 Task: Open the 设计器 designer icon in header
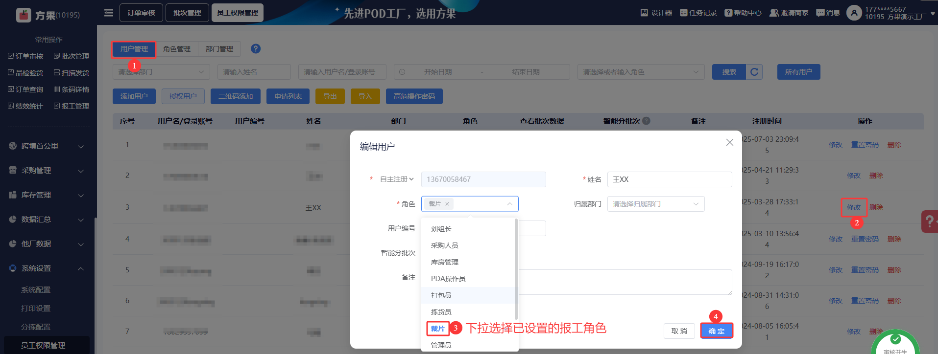click(x=645, y=13)
